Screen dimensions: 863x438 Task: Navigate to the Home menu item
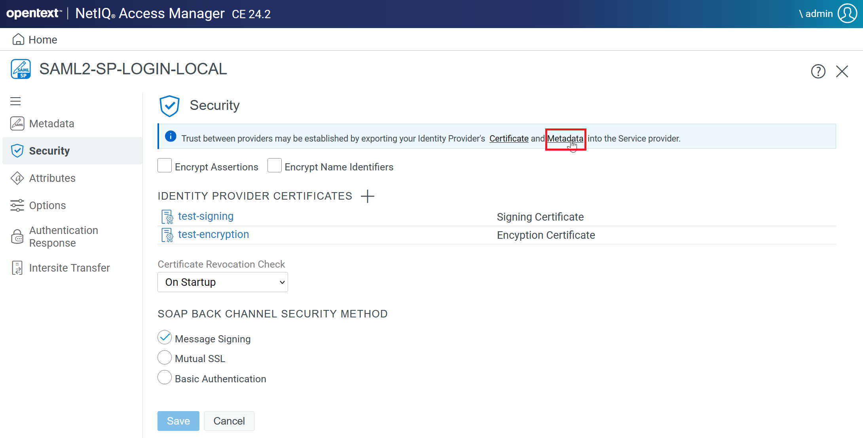pos(42,40)
